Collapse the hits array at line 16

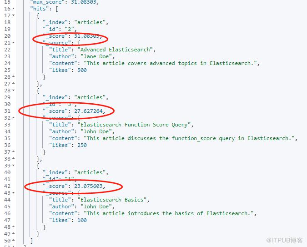pos(13,9)
